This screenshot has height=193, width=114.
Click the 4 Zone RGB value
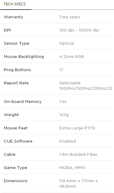tap(72, 57)
